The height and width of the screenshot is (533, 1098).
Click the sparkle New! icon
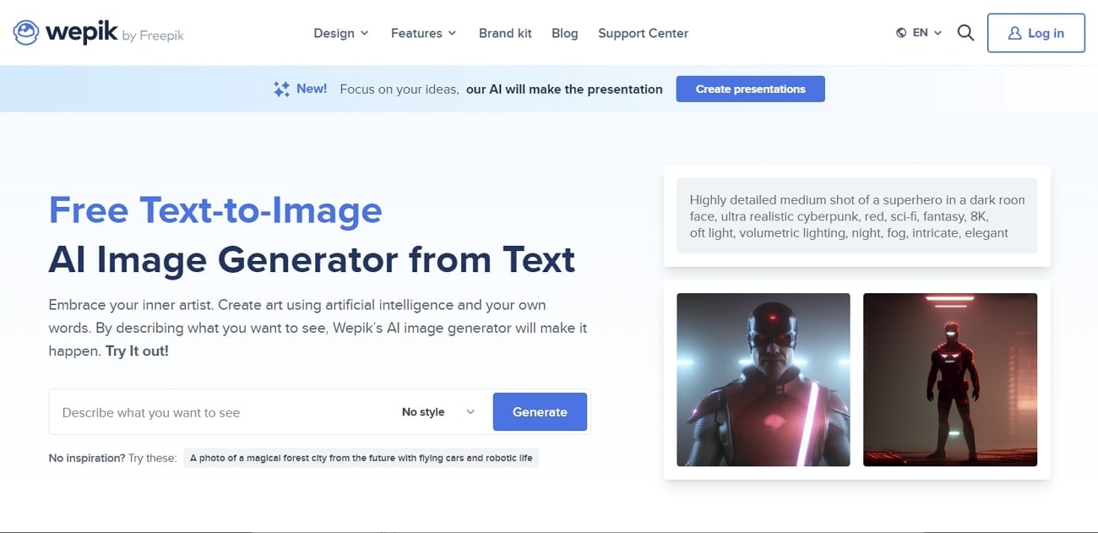pos(281,89)
